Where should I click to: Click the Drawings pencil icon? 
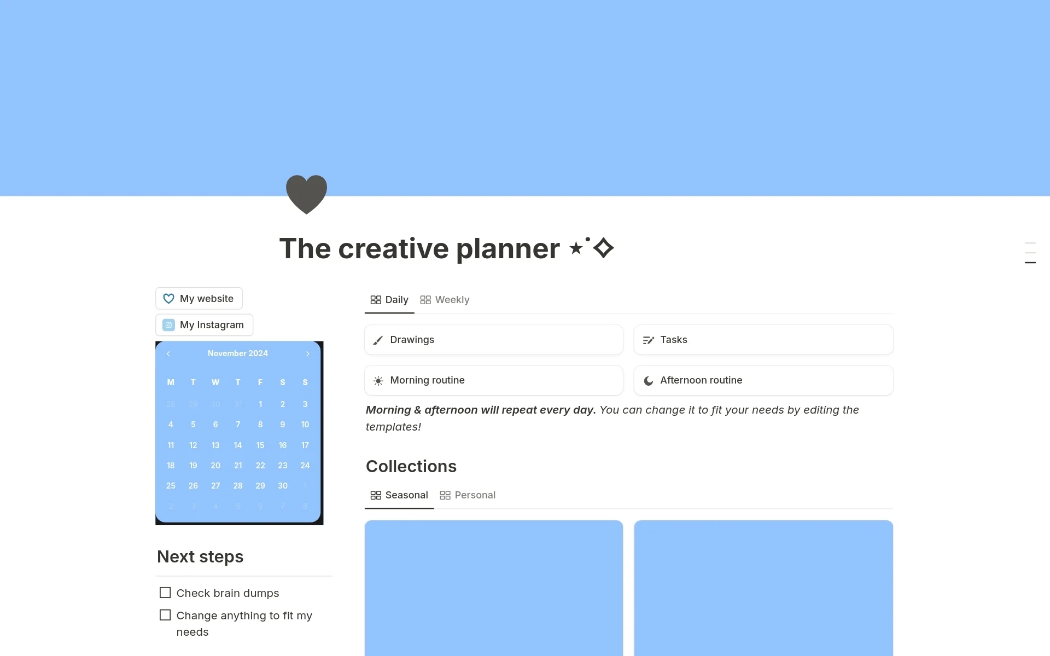378,339
